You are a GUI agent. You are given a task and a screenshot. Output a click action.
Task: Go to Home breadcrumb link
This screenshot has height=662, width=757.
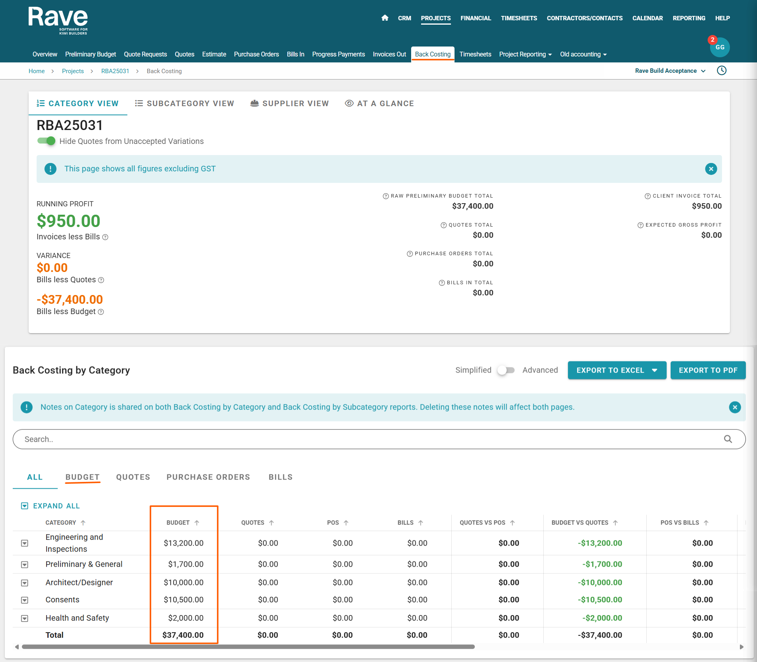37,71
